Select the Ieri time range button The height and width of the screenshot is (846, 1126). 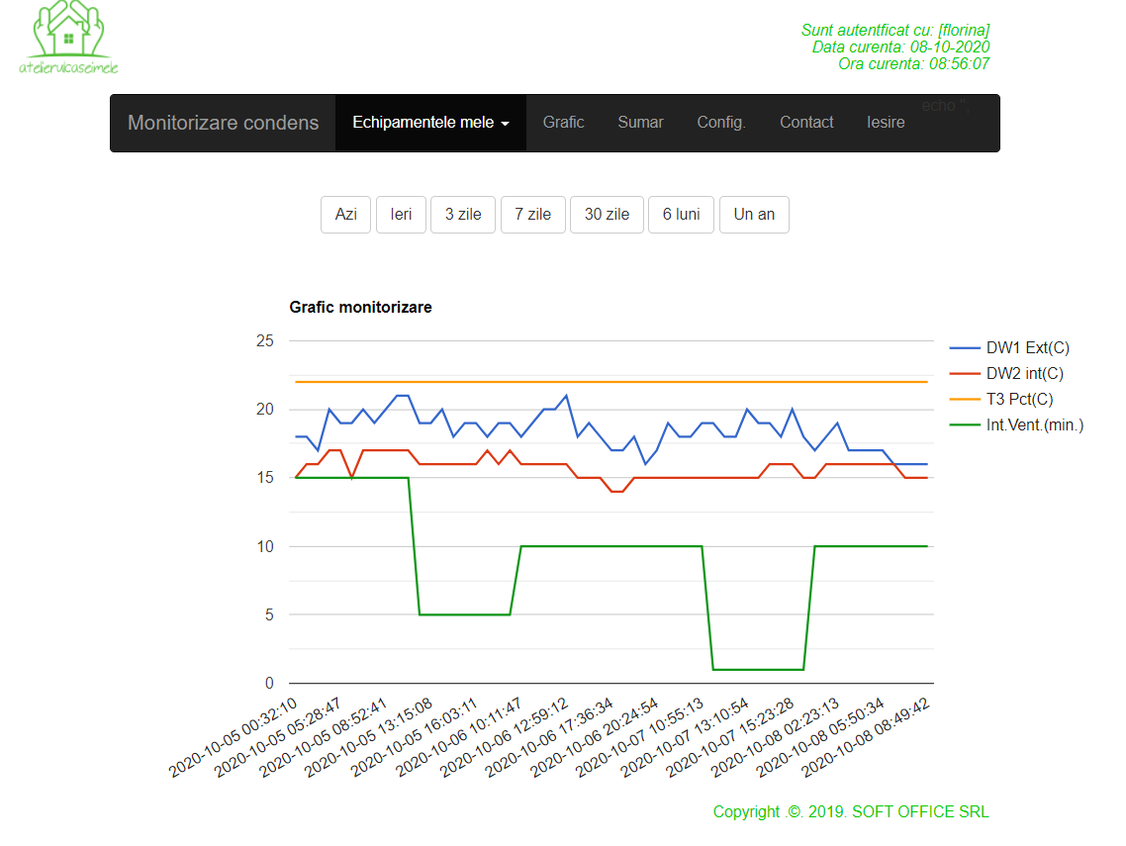click(401, 215)
